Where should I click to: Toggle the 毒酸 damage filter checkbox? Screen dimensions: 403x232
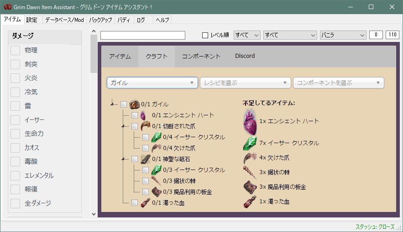click(x=15, y=161)
